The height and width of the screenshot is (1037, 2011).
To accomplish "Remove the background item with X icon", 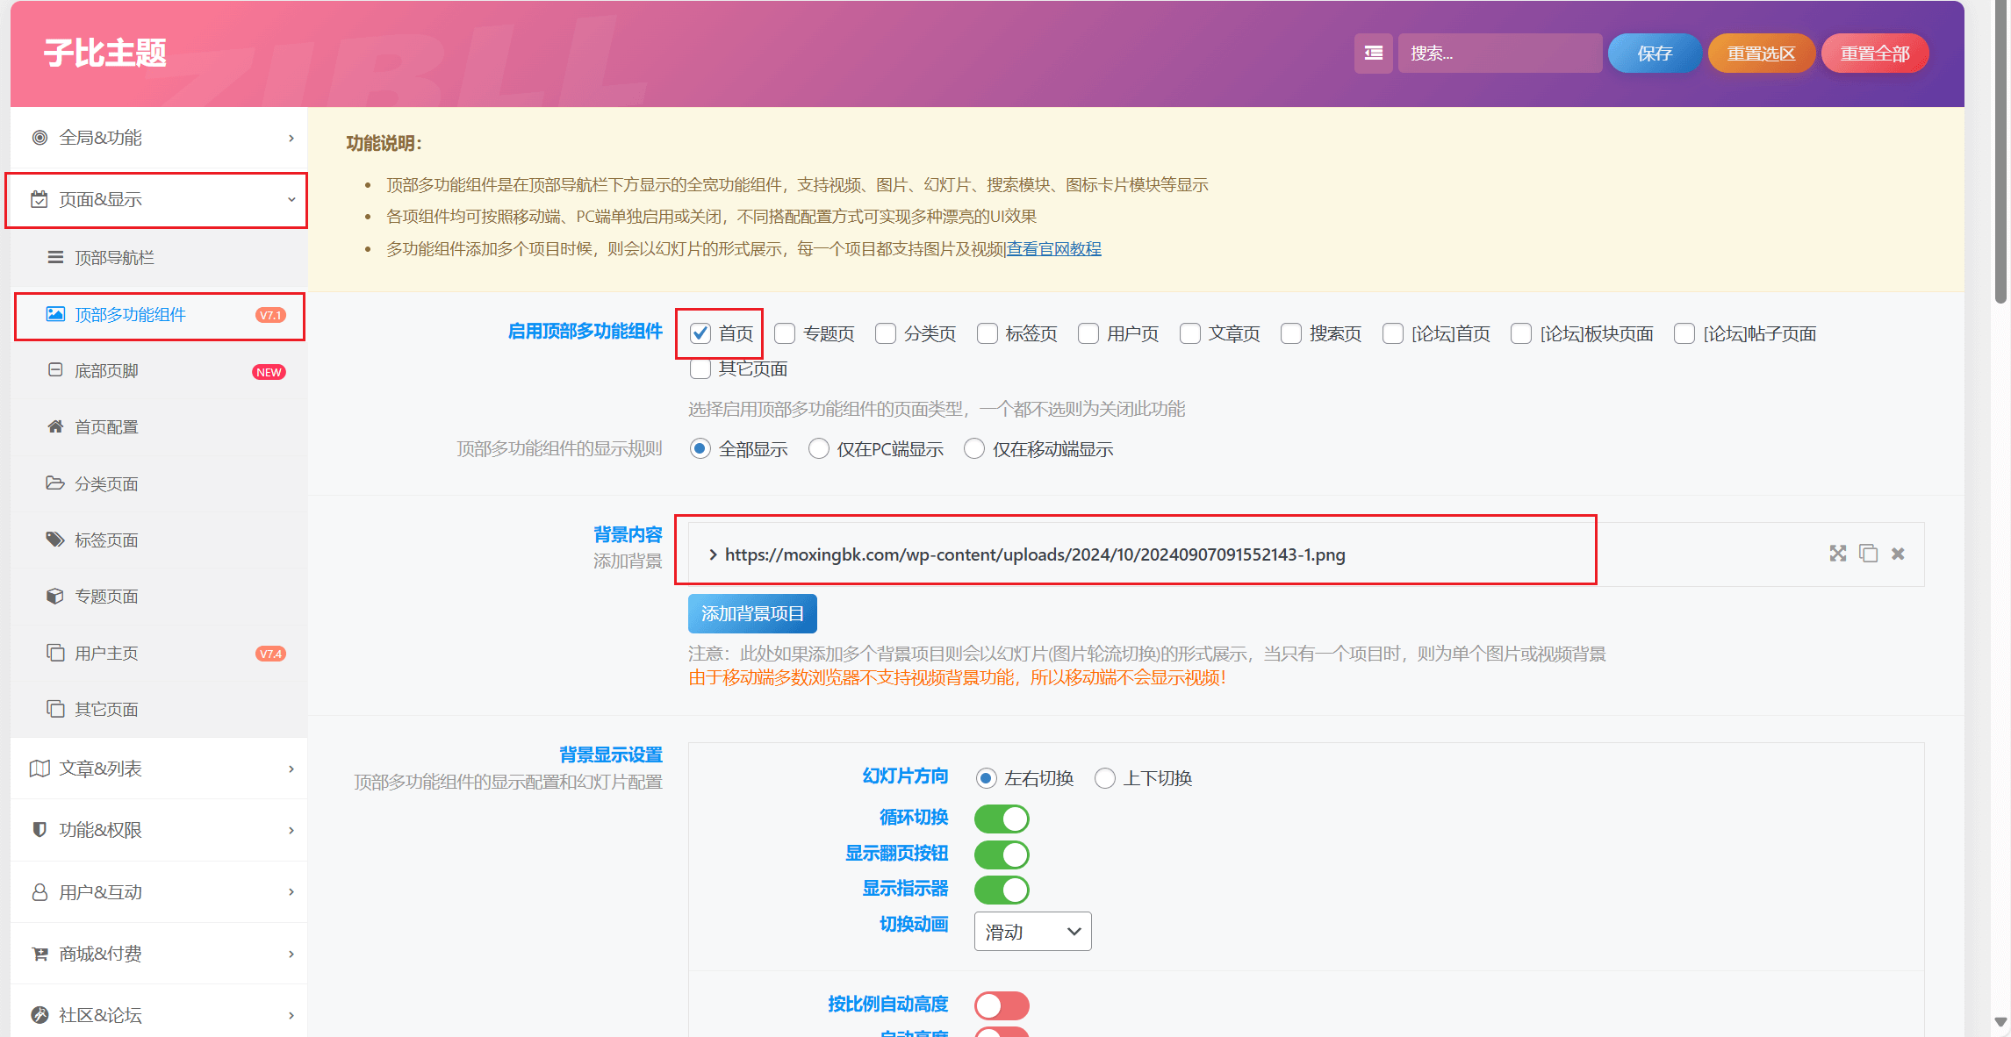I will 1898,554.
